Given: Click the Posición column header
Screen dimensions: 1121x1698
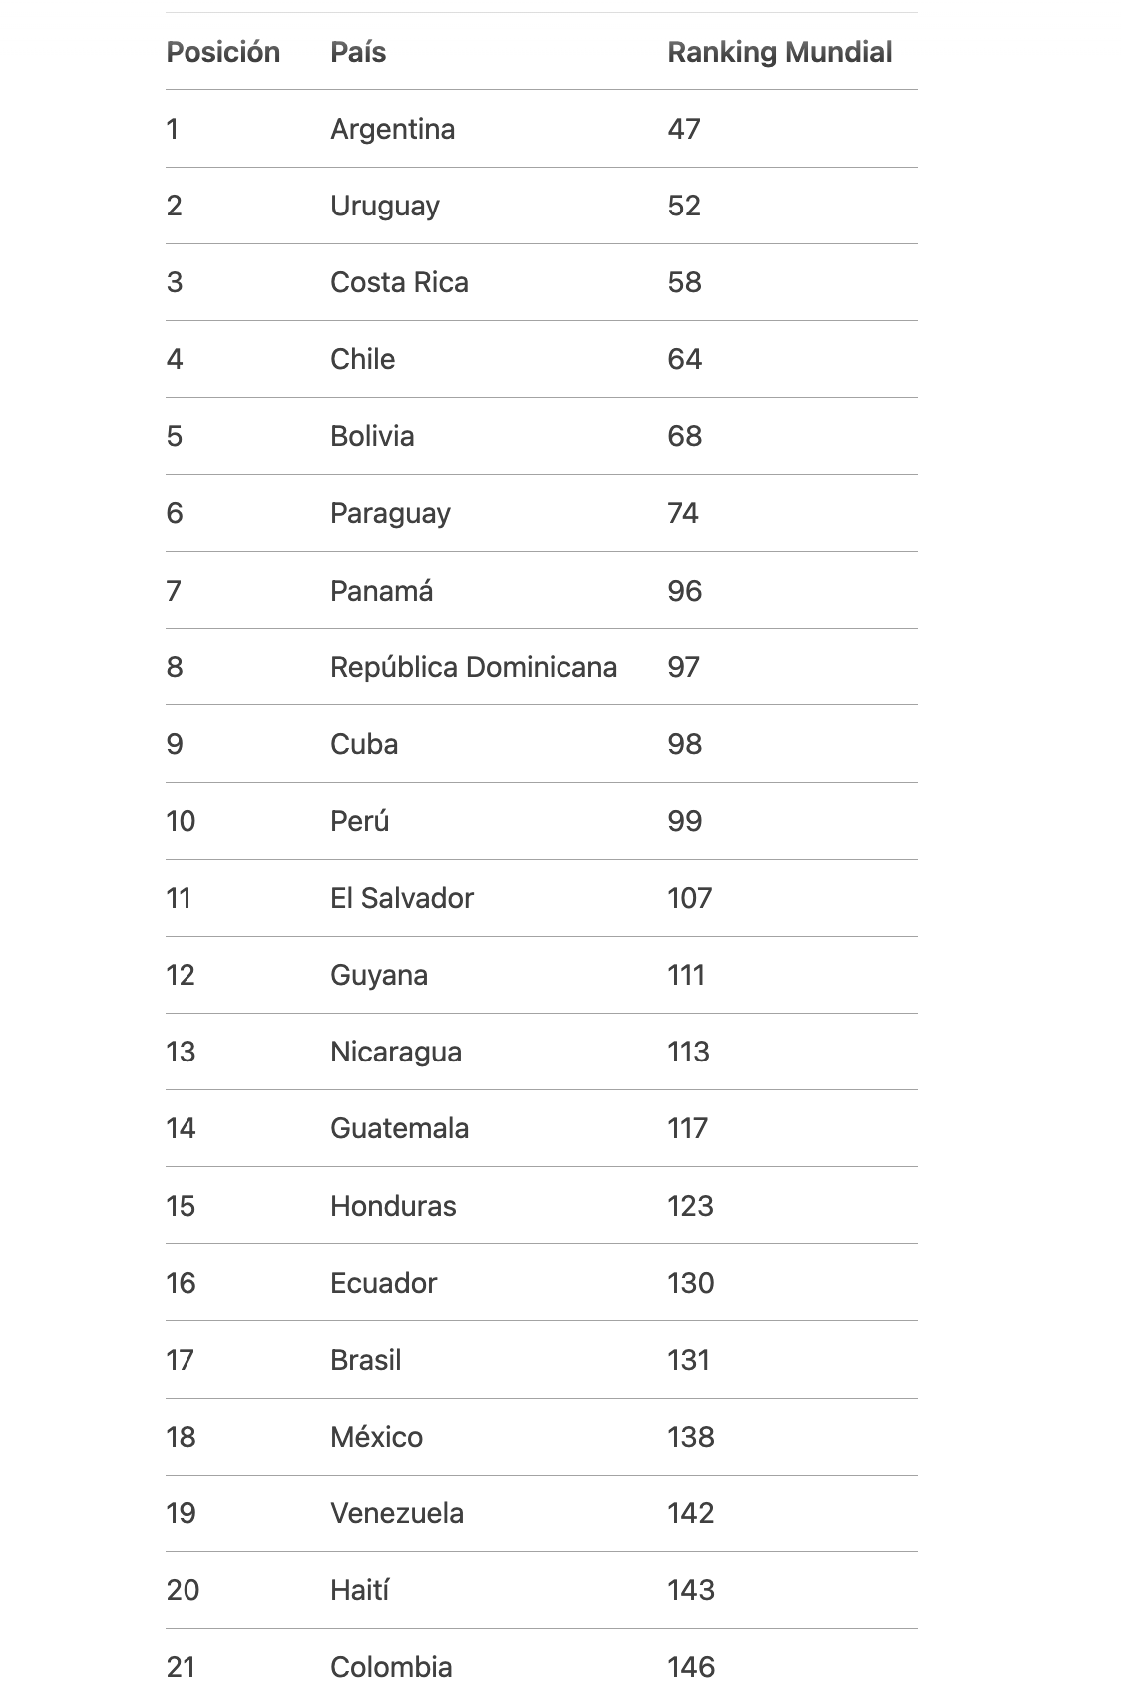Looking at the screenshot, I should pyautogui.click(x=222, y=52).
